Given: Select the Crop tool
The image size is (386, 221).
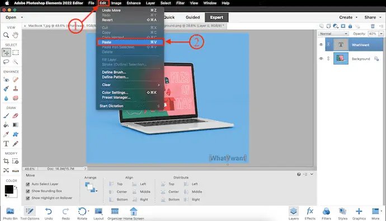Looking at the screenshot, I should (x=6, y=161).
